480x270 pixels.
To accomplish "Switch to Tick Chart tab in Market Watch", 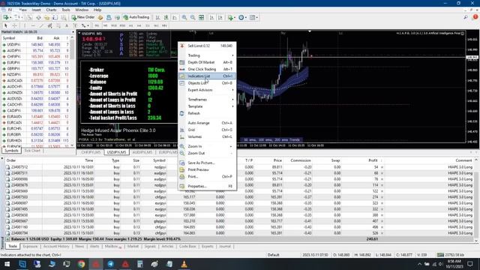I will [x=32, y=151].
